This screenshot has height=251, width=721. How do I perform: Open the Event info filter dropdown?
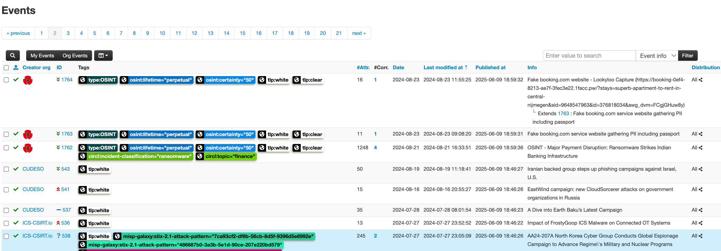(x=657, y=55)
